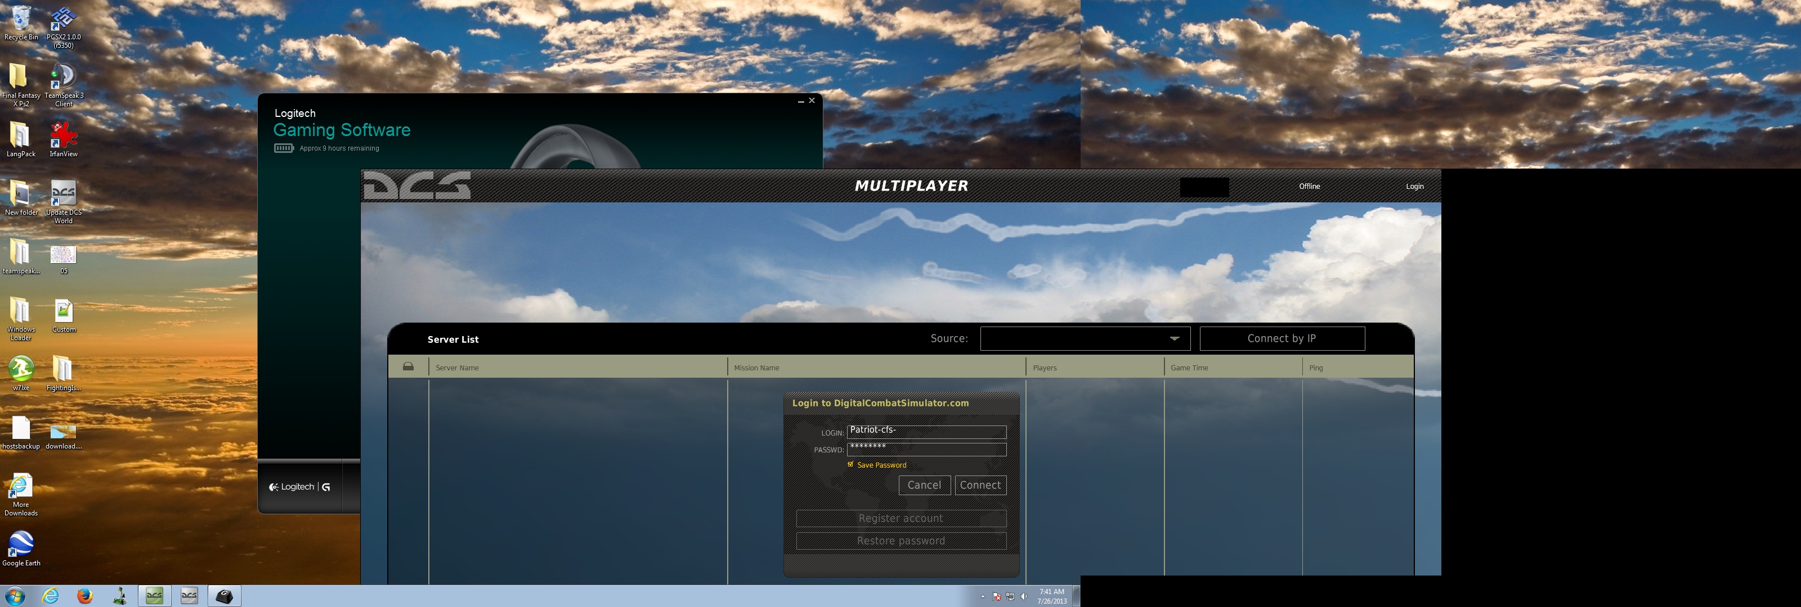Click the Connect by IP button
Viewport: 1801px width, 607px height.
[x=1282, y=339]
